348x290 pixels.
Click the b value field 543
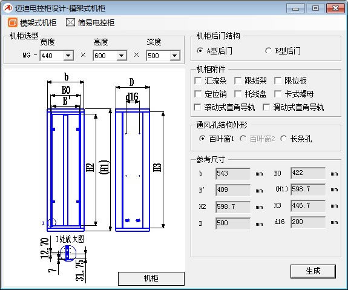(x=233, y=174)
